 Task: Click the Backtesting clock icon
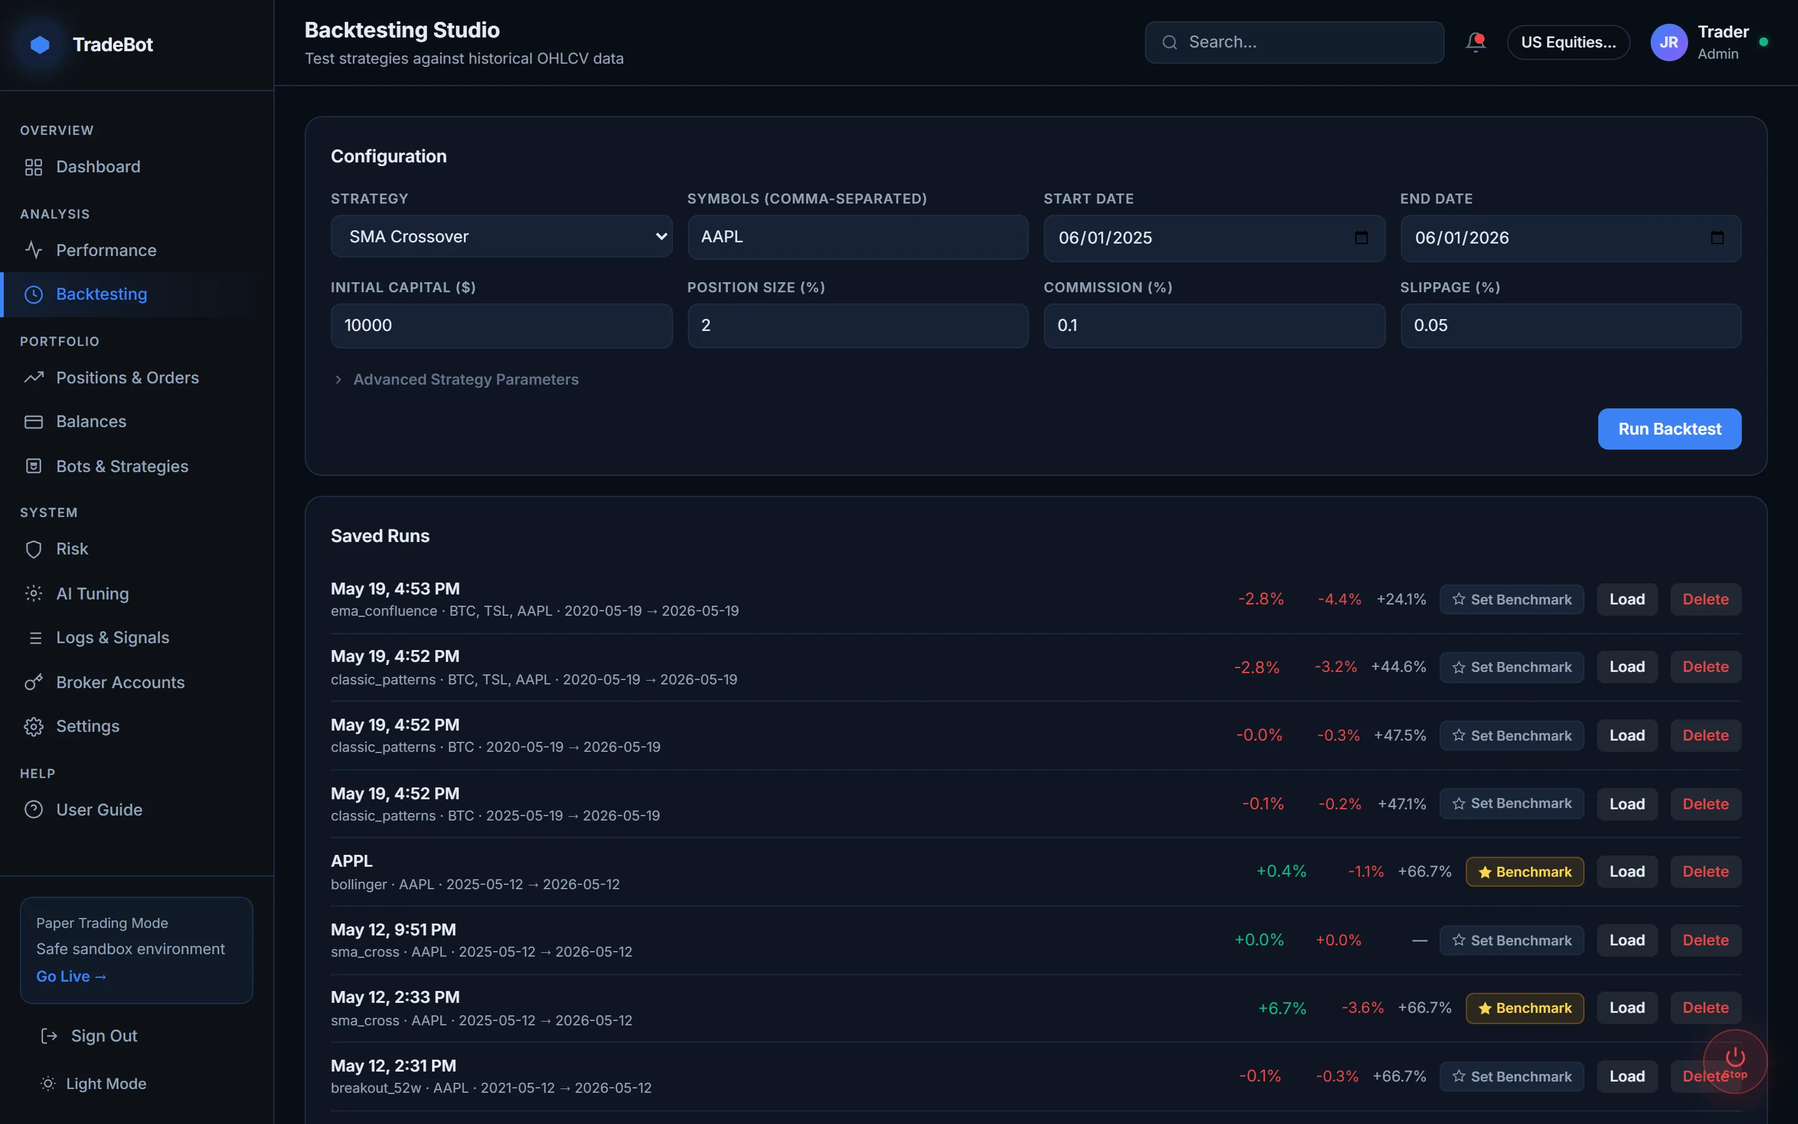coord(34,294)
